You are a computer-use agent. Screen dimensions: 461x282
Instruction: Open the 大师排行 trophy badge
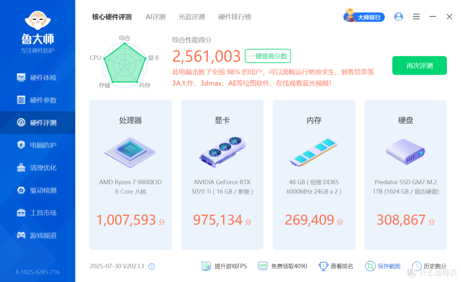364,16
